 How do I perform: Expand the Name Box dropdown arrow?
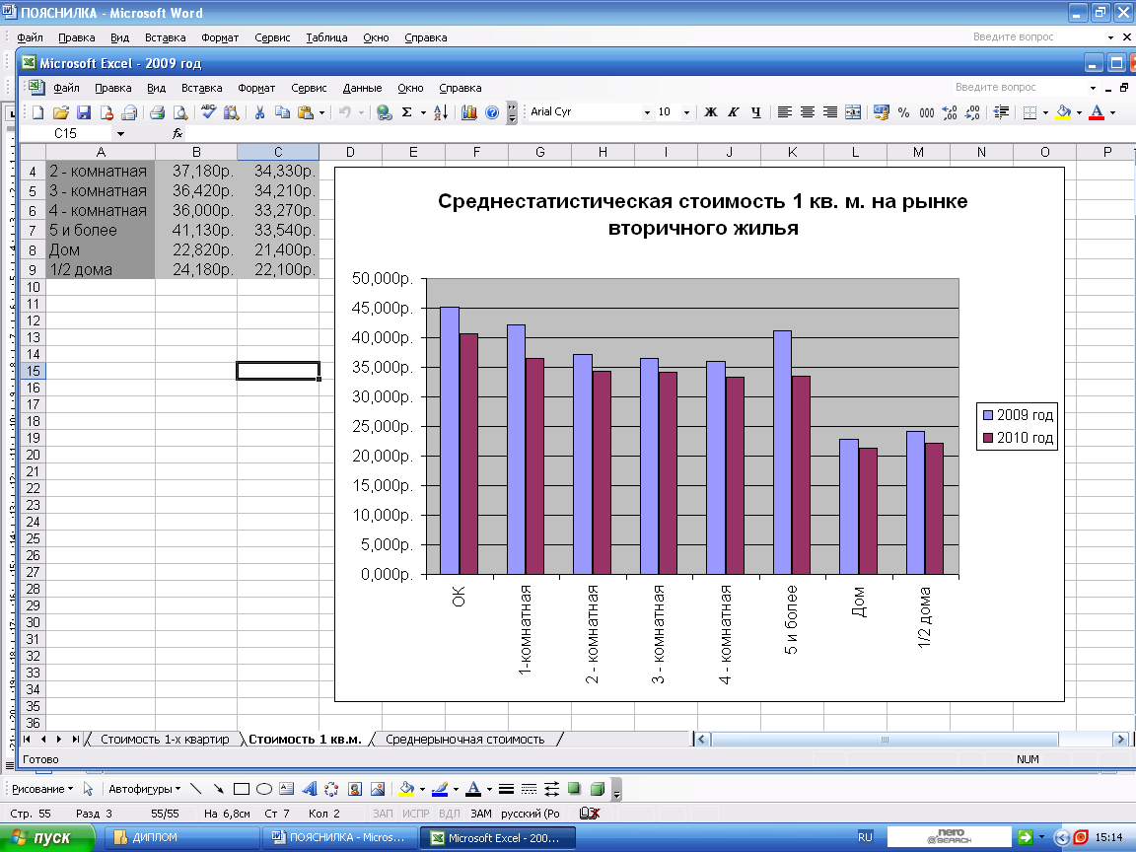pos(120,133)
